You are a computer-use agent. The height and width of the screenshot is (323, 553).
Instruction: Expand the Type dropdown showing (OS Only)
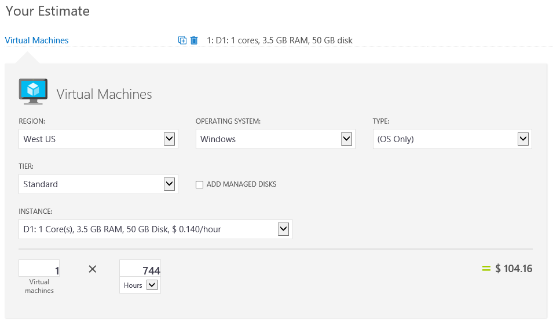click(x=452, y=139)
